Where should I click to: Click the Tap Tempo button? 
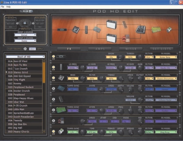point(25,49)
